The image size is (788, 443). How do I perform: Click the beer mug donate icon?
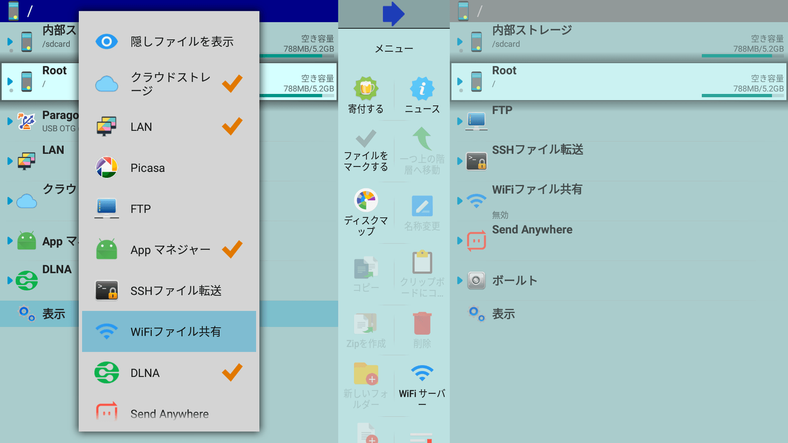point(365,89)
